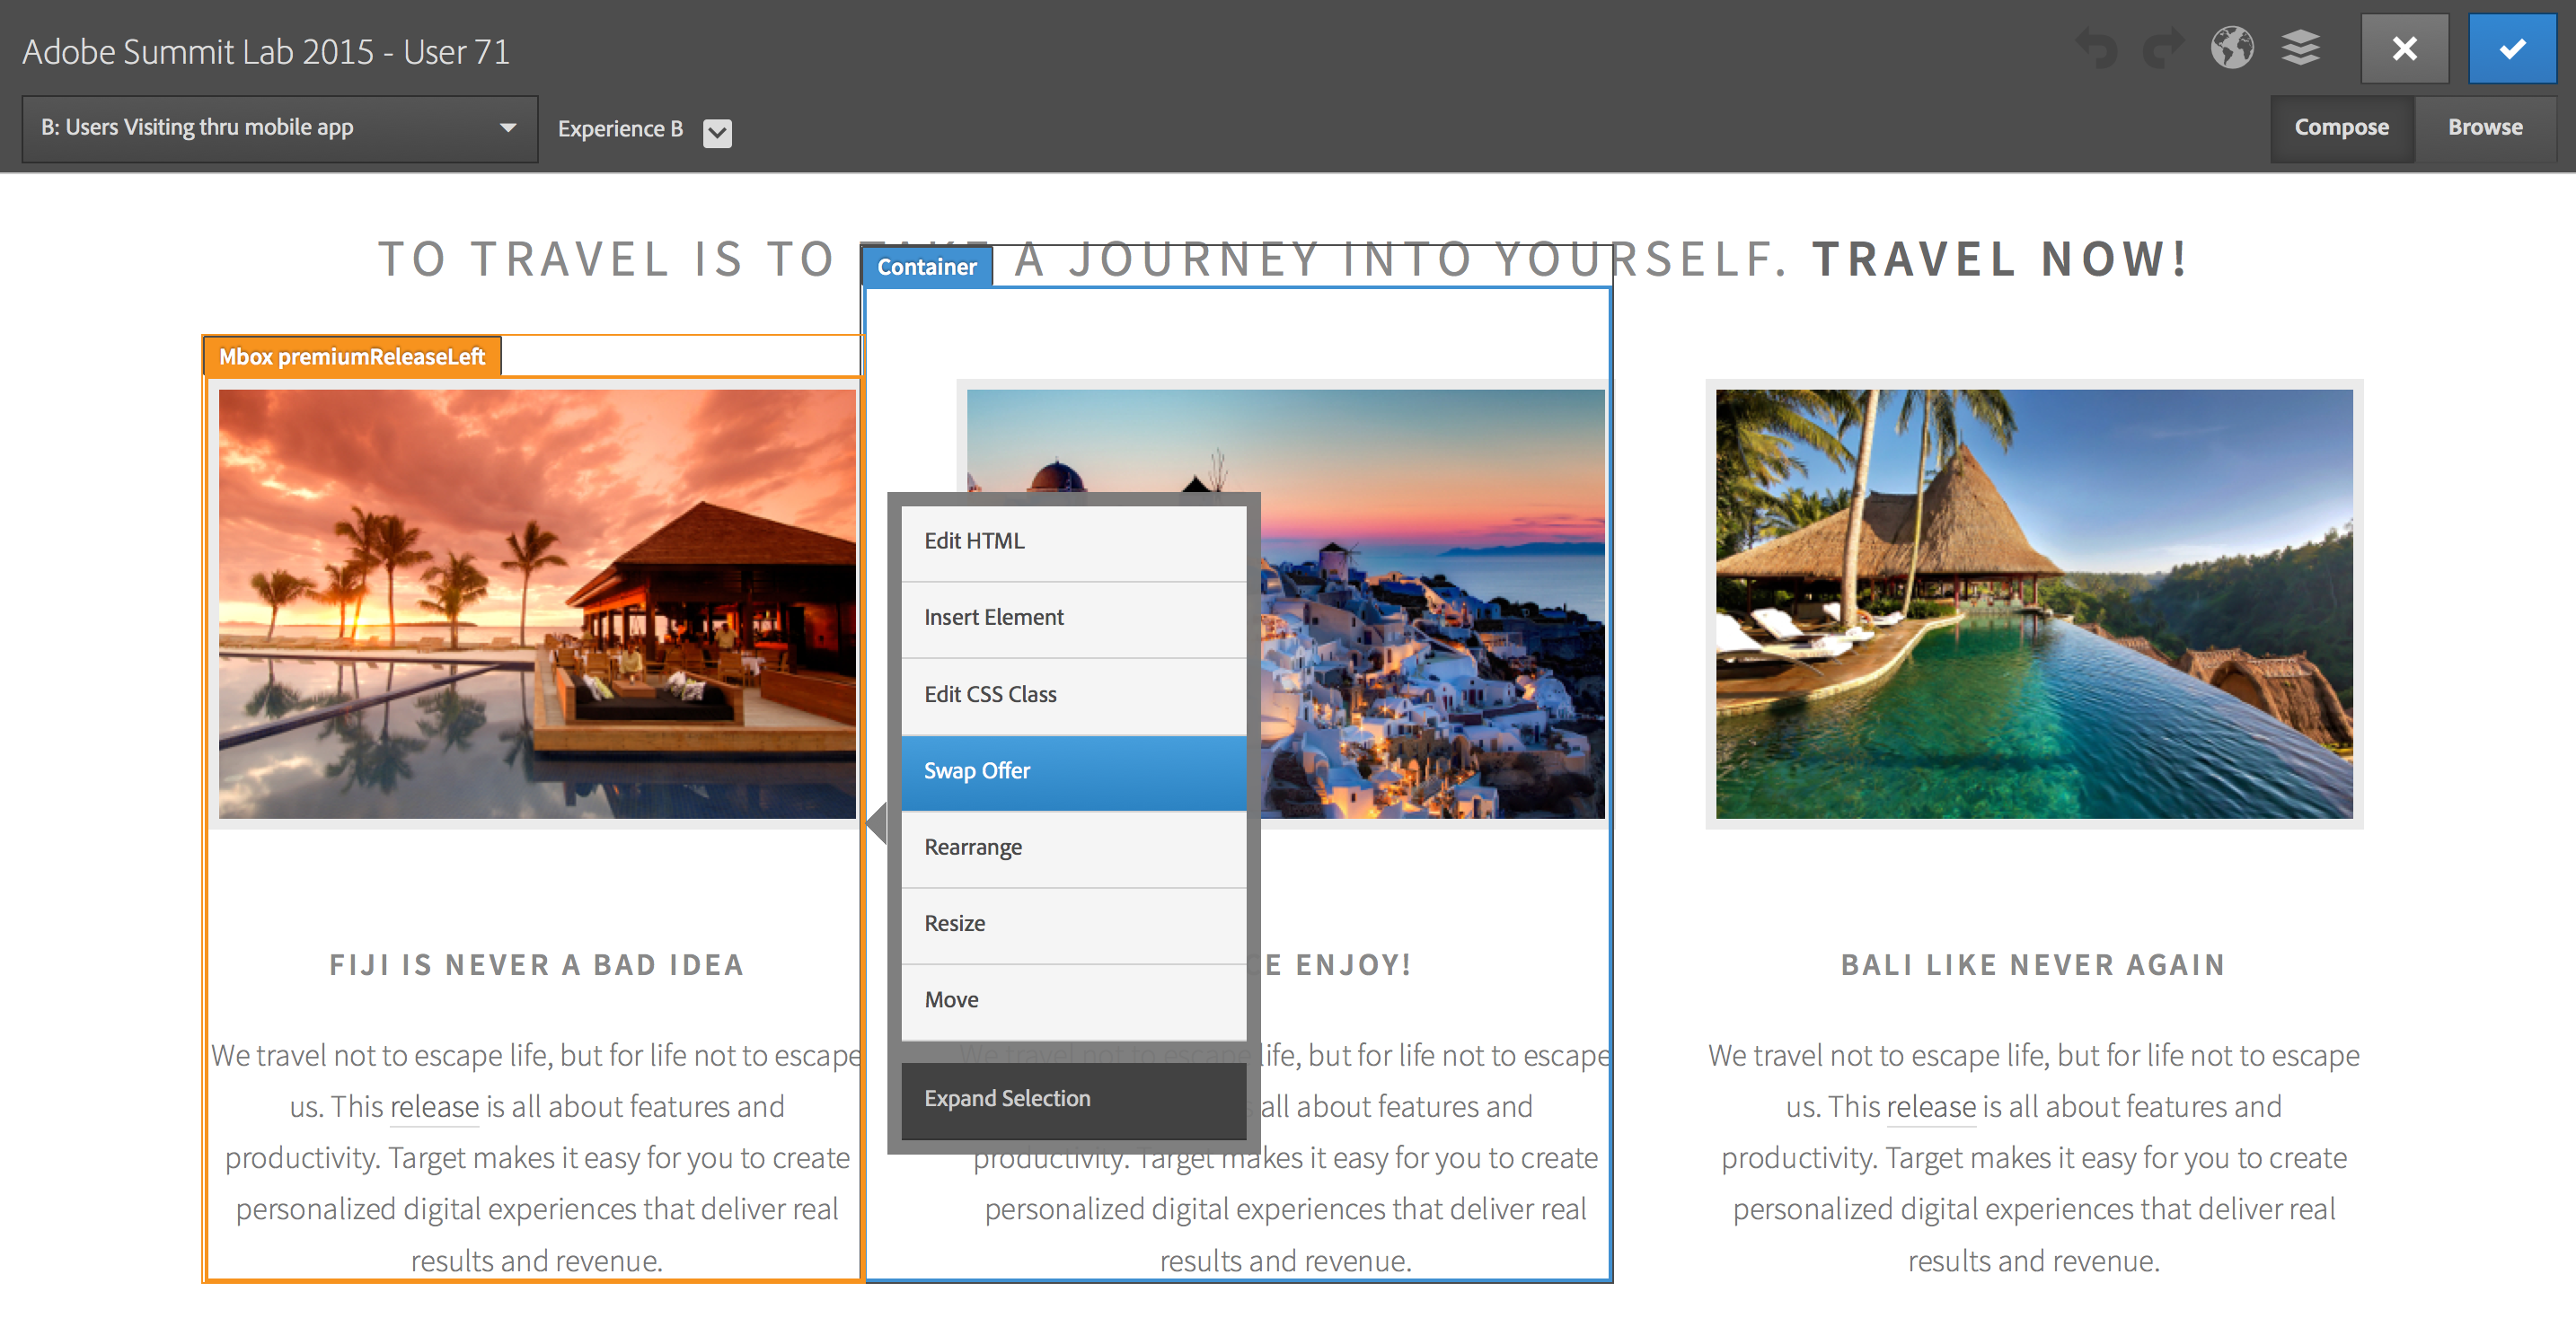Open the layers stack icon
The image size is (2576, 1318).
click(2300, 48)
